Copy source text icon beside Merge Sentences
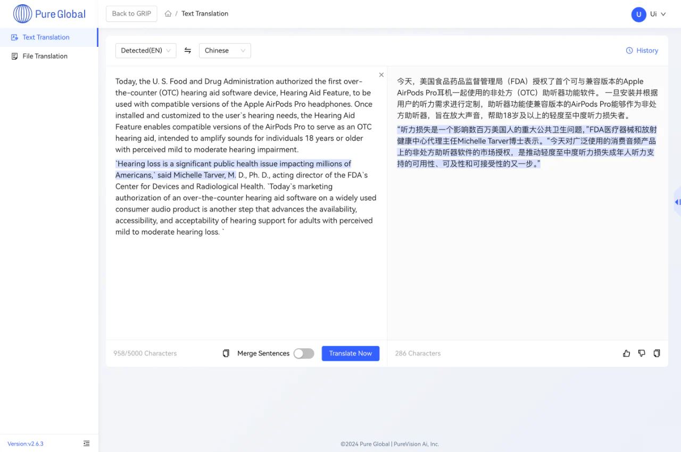The height and width of the screenshot is (452, 681). coord(226,354)
